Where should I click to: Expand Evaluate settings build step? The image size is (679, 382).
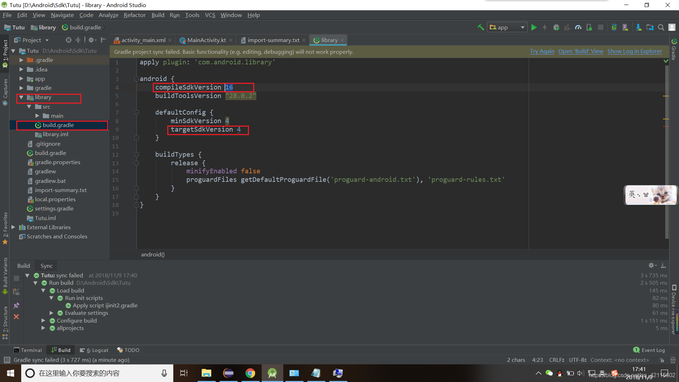tap(51, 313)
